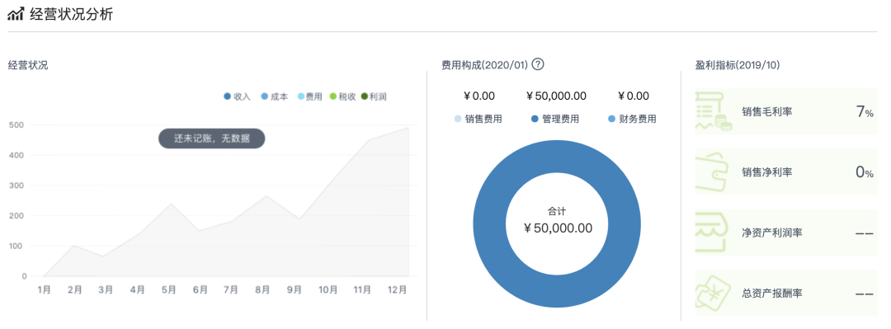
Task: Toggle the 利润 legend entry
Action: click(374, 96)
